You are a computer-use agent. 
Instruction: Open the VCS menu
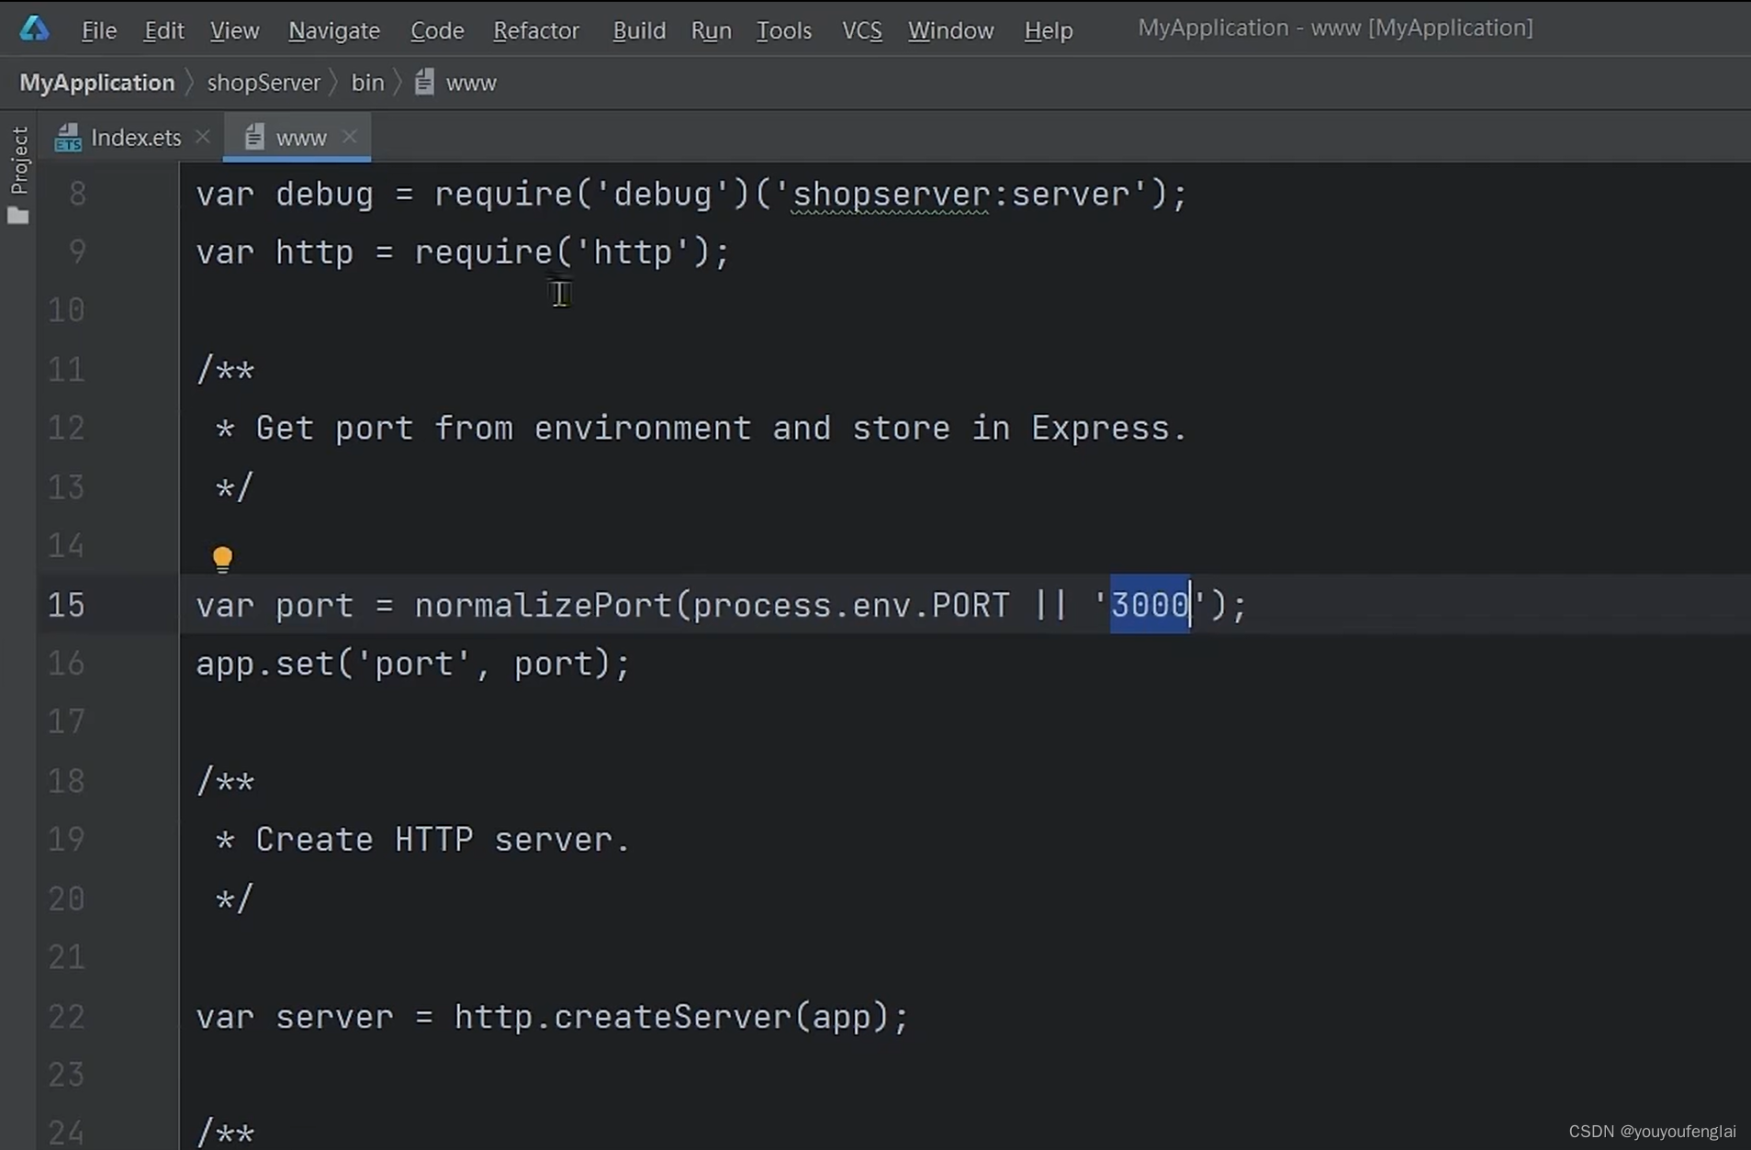861,30
